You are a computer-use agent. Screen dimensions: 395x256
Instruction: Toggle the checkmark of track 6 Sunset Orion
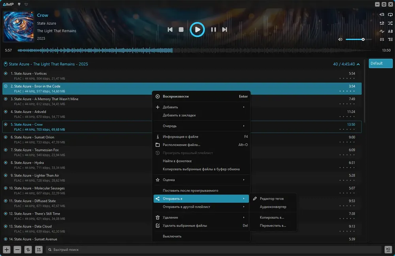(6, 137)
